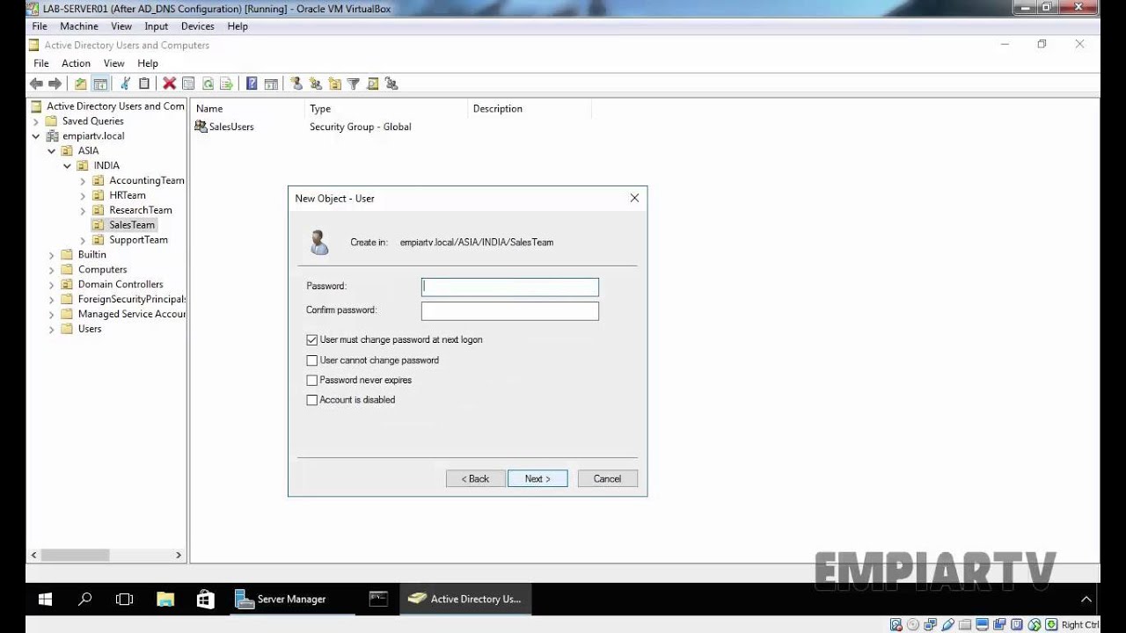This screenshot has width=1126, height=633.
Task: Expand the Domain Controllers node
Action: [52, 285]
